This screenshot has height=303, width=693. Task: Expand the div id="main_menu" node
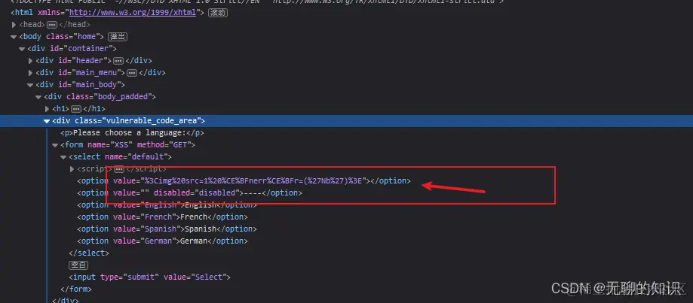pyautogui.click(x=30, y=73)
